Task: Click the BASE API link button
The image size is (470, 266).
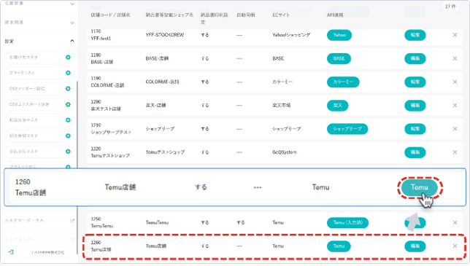Action: [x=339, y=58]
